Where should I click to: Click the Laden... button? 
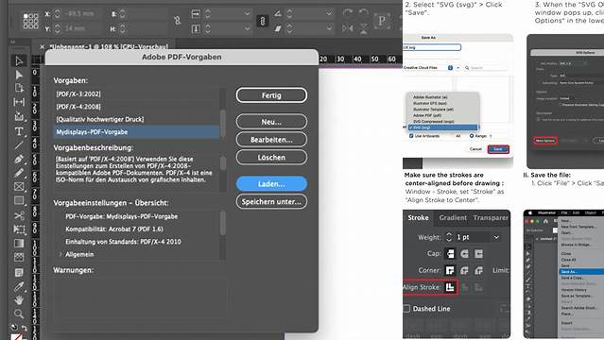[x=271, y=184]
